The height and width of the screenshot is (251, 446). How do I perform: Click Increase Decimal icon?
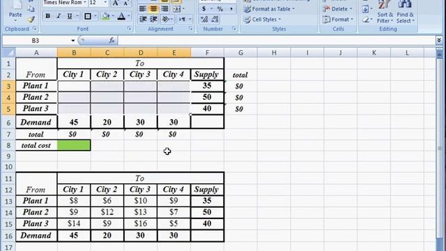coord(204,20)
